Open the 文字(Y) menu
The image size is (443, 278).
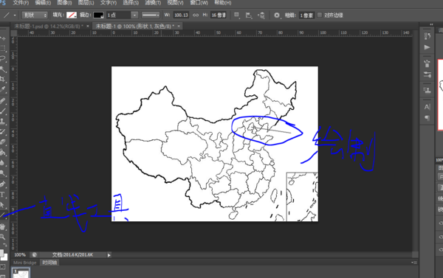click(x=109, y=3)
